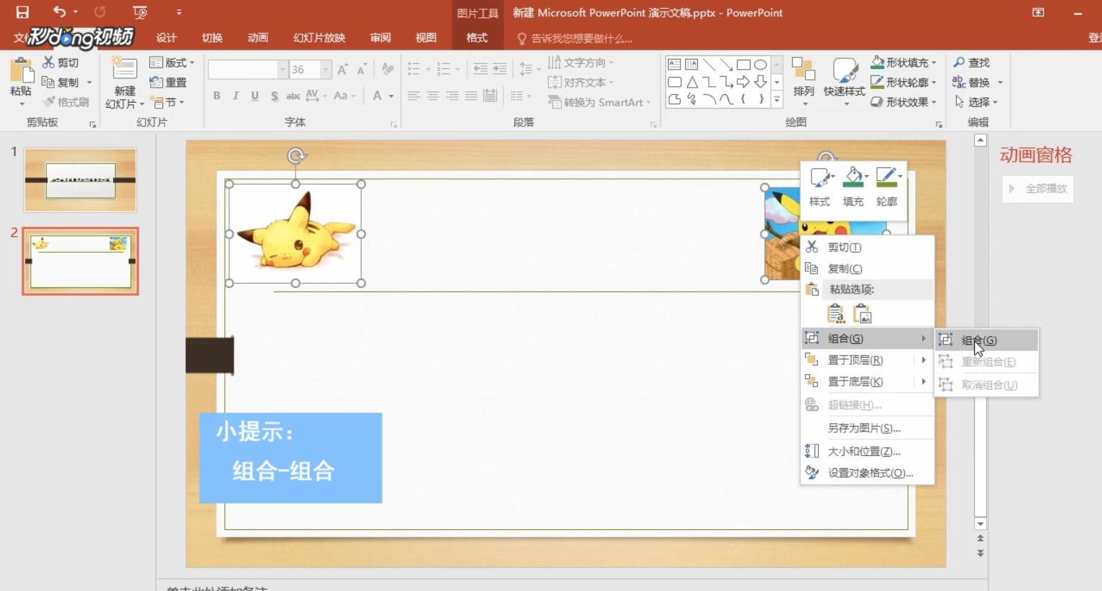Click Copy (复制(C)) in context menu

(x=867, y=269)
